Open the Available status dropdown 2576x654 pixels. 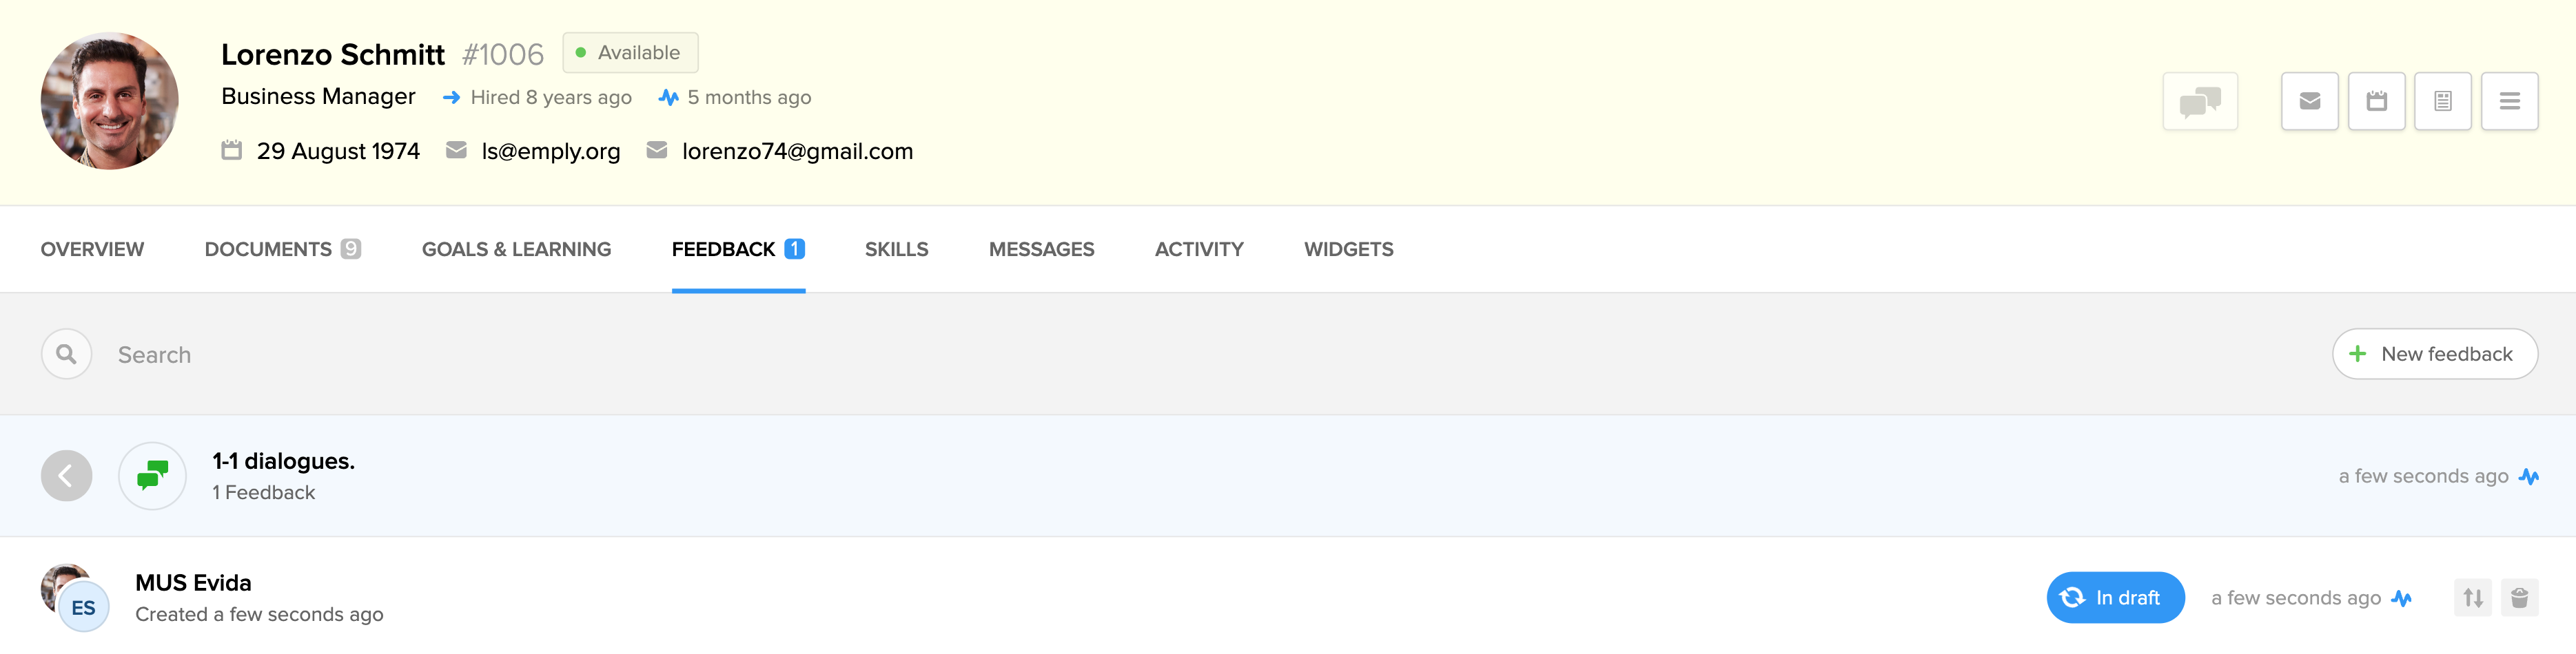(x=630, y=53)
